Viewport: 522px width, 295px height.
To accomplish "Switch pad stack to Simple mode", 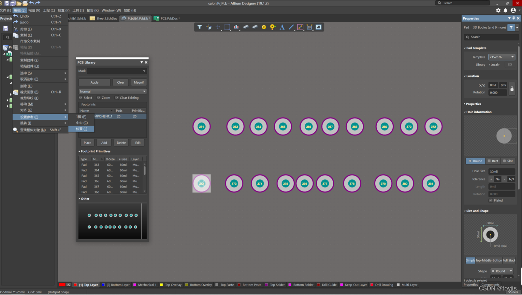I will point(471,260).
